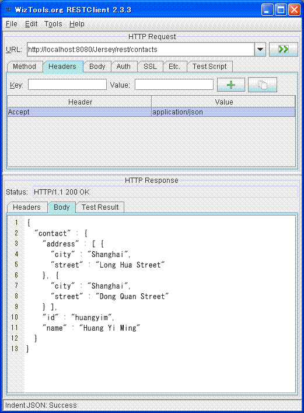Click the header Value input field
The width and height of the screenshot is (304, 413).
click(174, 85)
